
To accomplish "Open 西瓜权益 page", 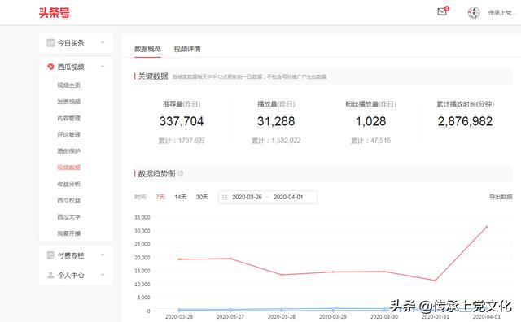I will pyautogui.click(x=68, y=201).
